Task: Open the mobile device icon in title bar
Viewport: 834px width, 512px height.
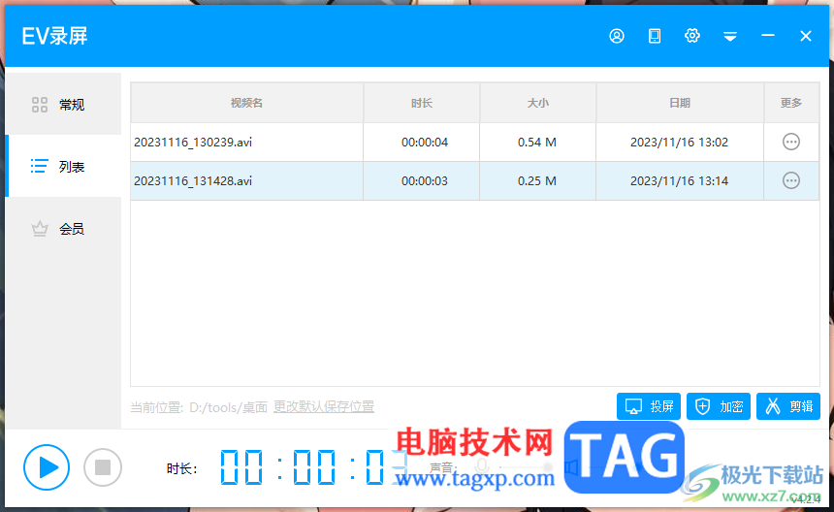Action: (655, 36)
